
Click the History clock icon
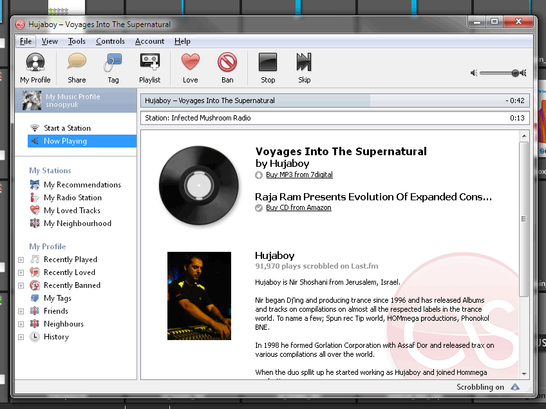(35, 336)
